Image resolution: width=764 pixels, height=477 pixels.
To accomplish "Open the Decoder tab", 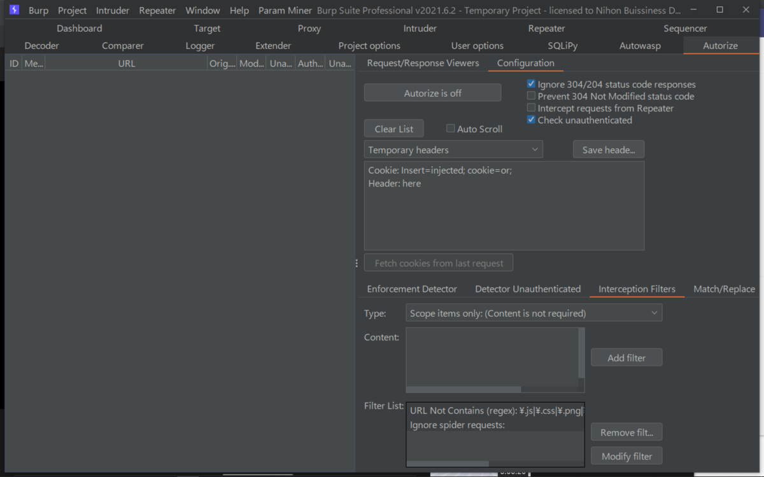I will point(41,46).
